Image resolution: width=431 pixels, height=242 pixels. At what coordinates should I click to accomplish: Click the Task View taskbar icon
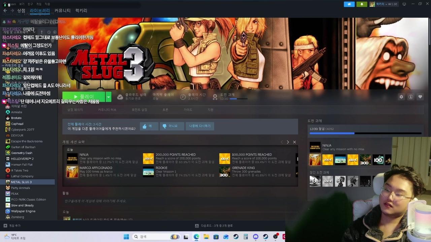(186, 237)
